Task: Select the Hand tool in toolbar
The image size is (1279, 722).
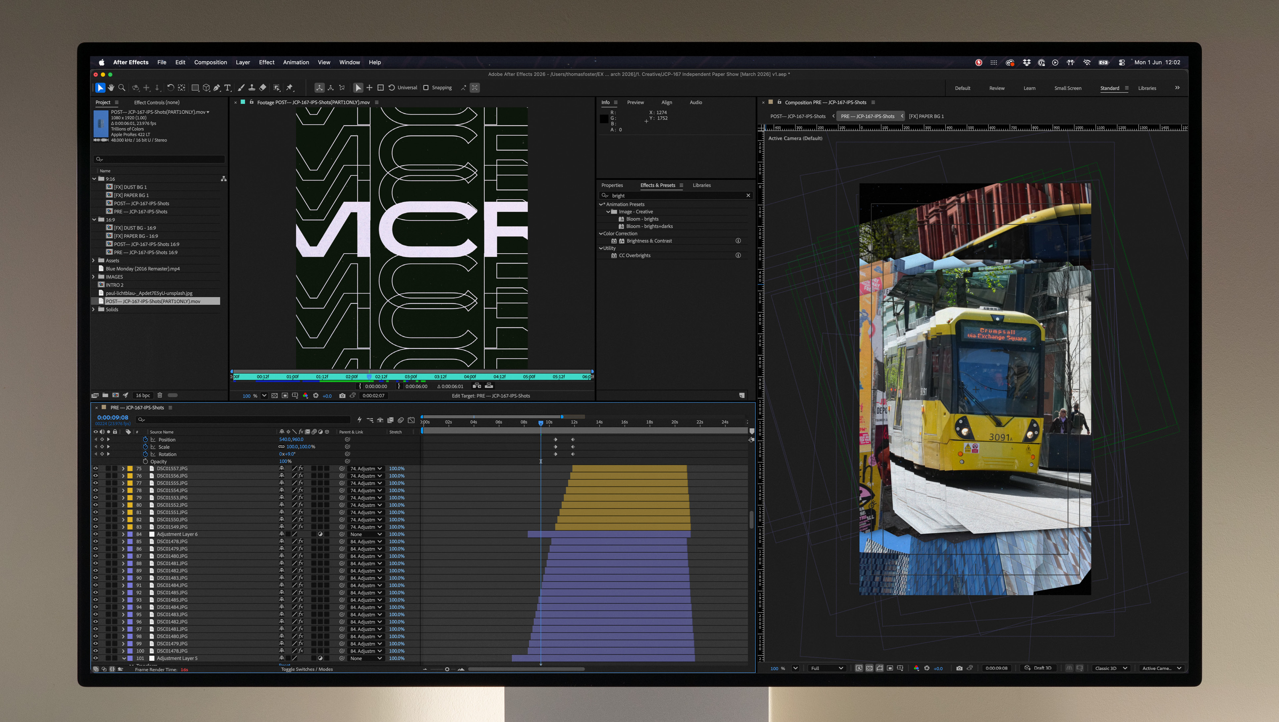Action: [111, 88]
